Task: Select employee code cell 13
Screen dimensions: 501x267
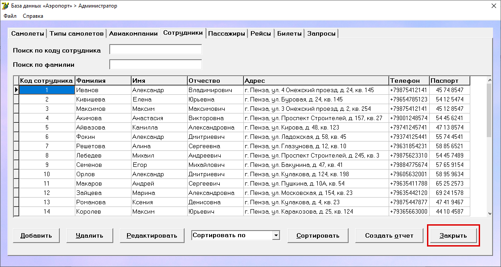Action: pyautogui.click(x=47, y=202)
